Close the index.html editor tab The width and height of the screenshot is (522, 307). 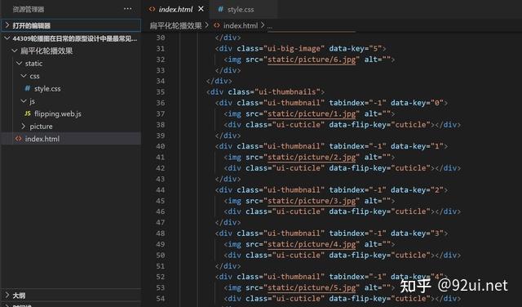(x=201, y=9)
